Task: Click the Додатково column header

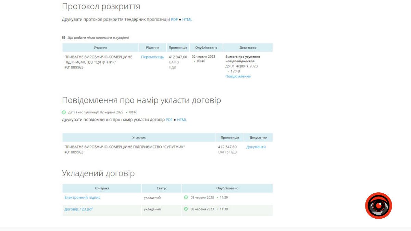Action: [248, 48]
